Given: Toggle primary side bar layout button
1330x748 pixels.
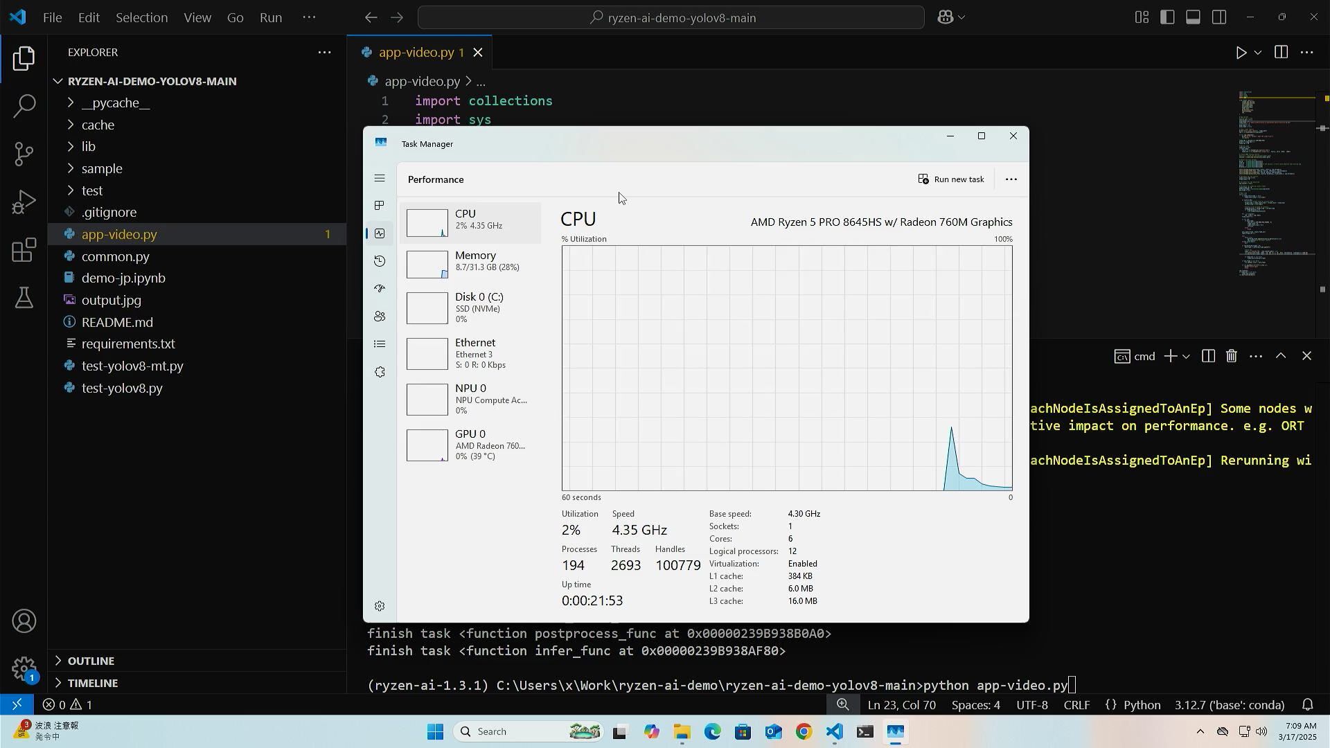Looking at the screenshot, I should point(1167,17).
